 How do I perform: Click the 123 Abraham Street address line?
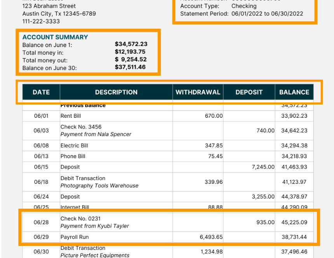(49, 6)
